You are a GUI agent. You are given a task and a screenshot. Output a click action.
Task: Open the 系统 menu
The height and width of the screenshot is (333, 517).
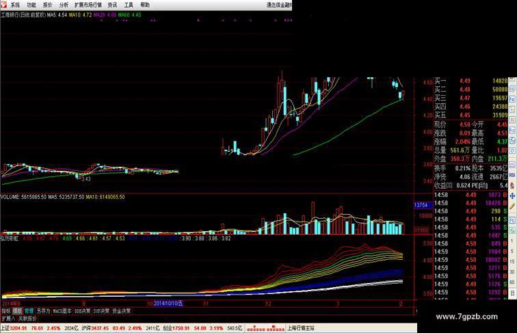[15, 5]
